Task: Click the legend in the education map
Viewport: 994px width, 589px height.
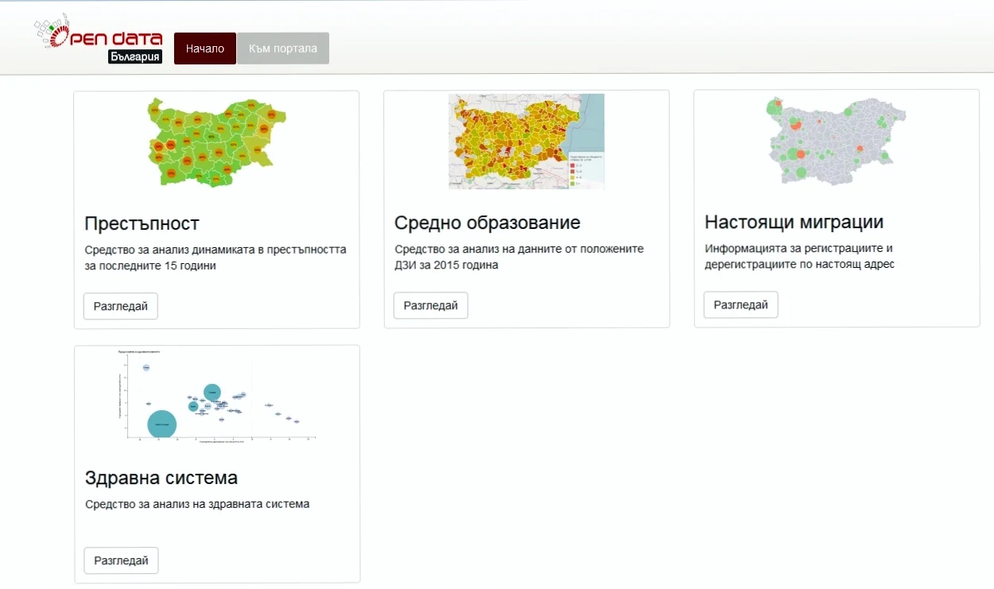Action: (585, 169)
